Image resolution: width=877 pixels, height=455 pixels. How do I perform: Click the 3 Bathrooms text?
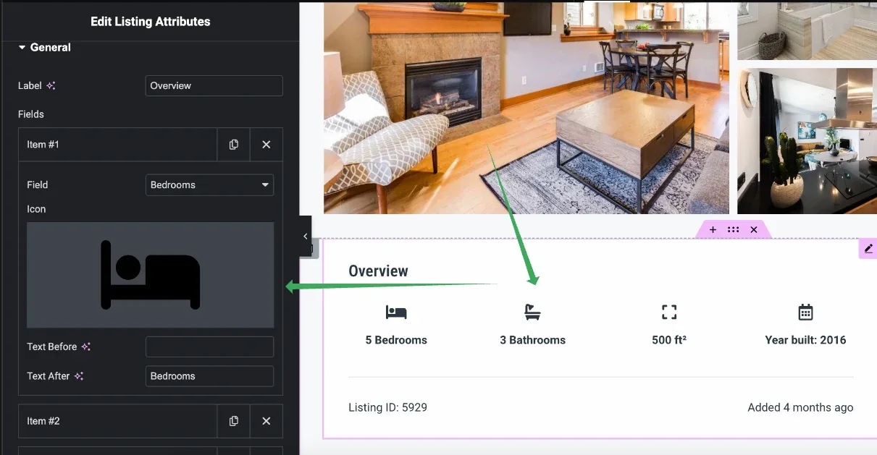click(532, 340)
